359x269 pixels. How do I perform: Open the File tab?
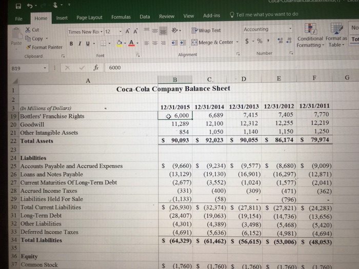18,19
